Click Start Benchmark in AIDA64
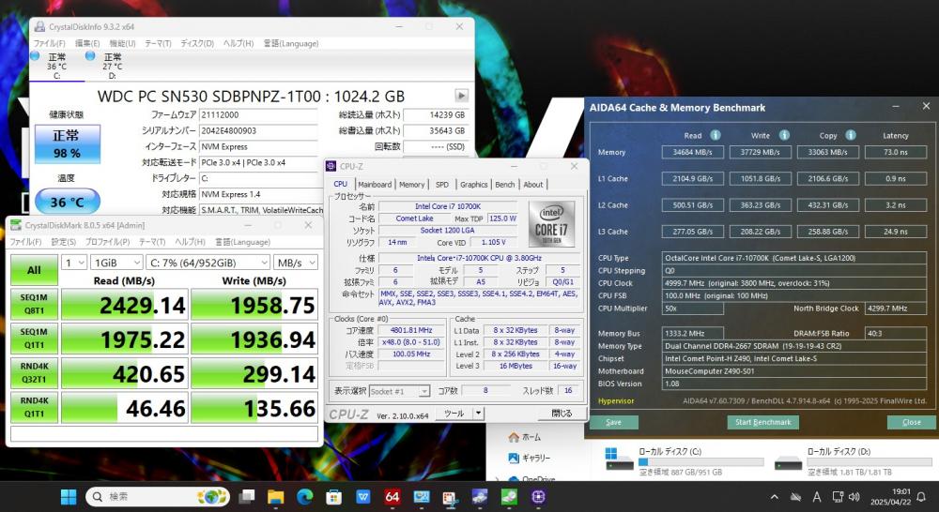Image resolution: width=939 pixels, height=512 pixels. tap(762, 422)
